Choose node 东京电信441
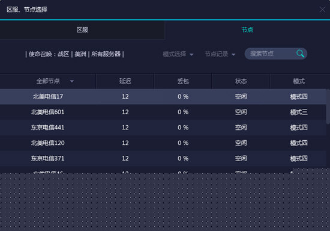Screen dimensions: 330x231 point(163,128)
